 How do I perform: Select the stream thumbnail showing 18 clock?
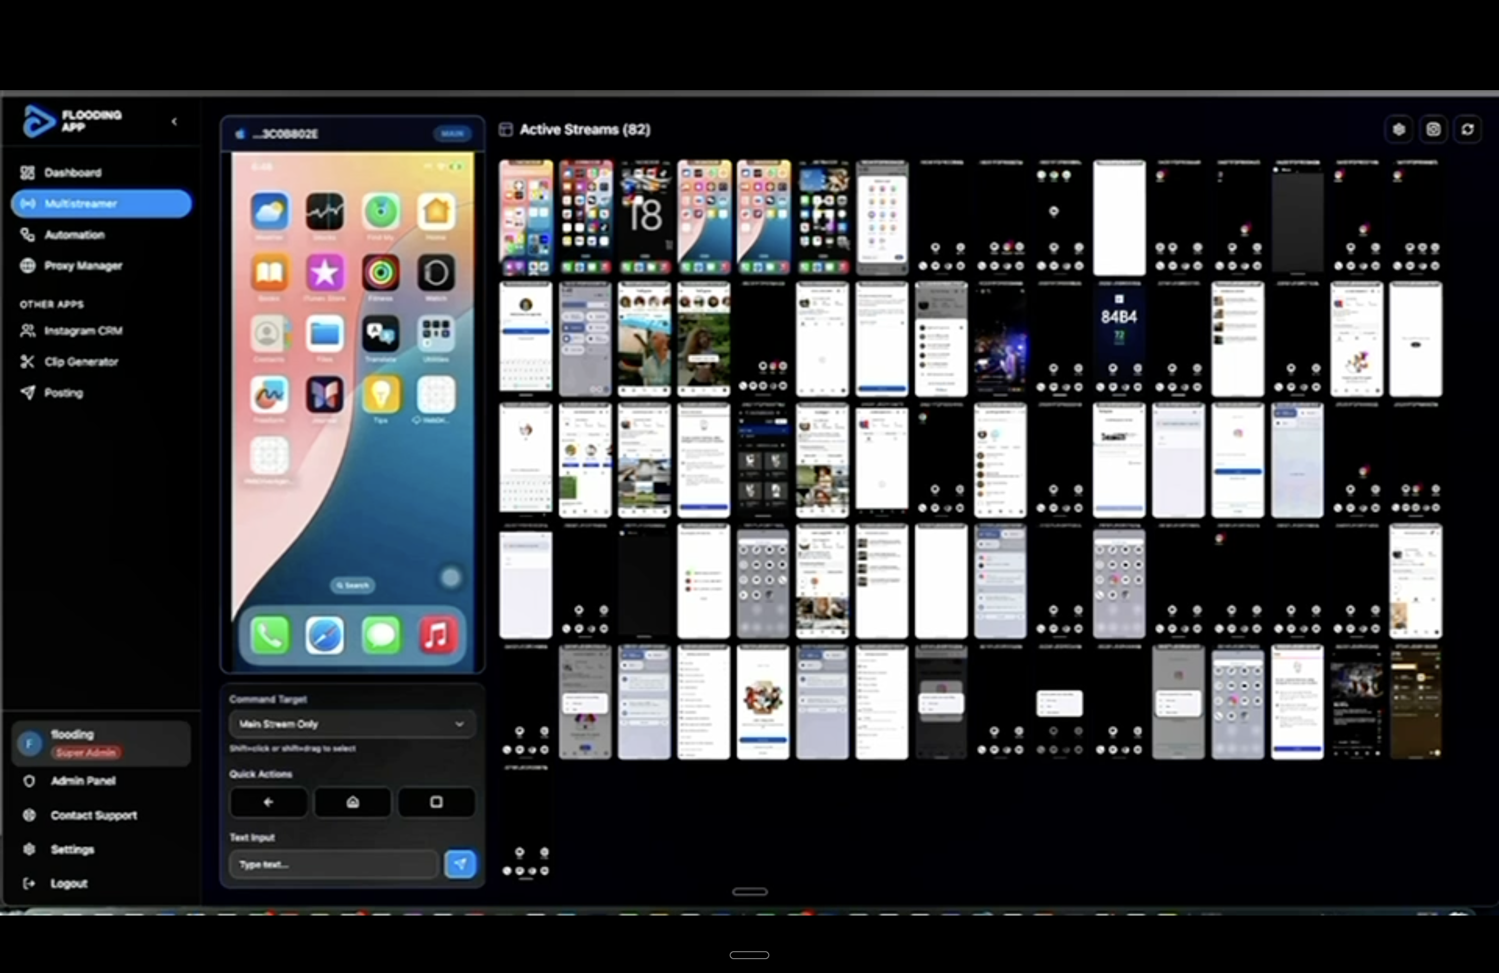pyautogui.click(x=644, y=217)
